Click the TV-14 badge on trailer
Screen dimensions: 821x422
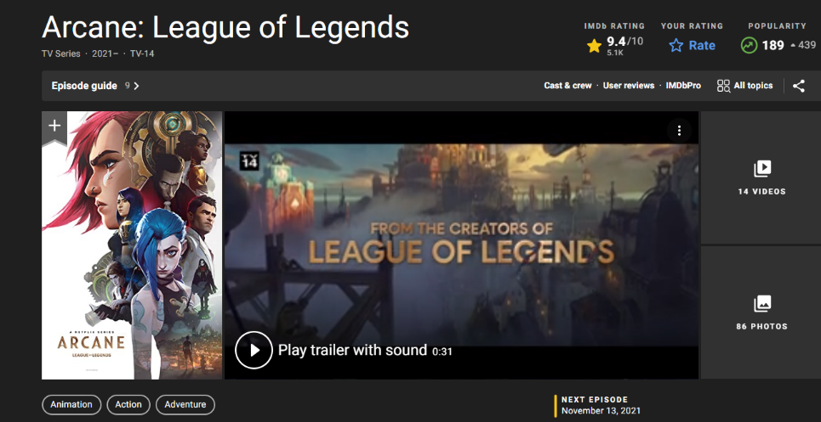249,160
